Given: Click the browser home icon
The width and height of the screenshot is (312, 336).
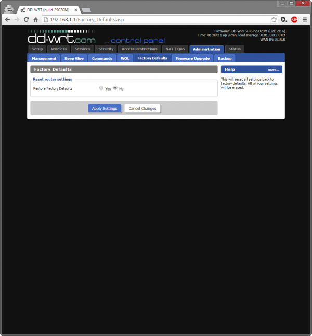Looking at the screenshot, I should tap(36, 19).
